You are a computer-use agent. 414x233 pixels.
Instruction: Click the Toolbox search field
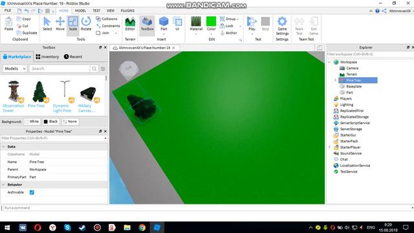60,69
